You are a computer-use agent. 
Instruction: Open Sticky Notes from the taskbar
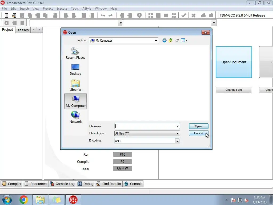pos(57,200)
